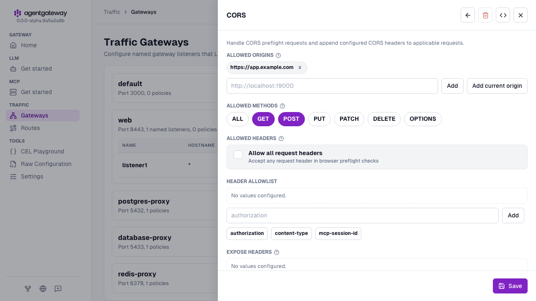Open Settings in the sidebar
536x301 pixels.
coord(43,176)
